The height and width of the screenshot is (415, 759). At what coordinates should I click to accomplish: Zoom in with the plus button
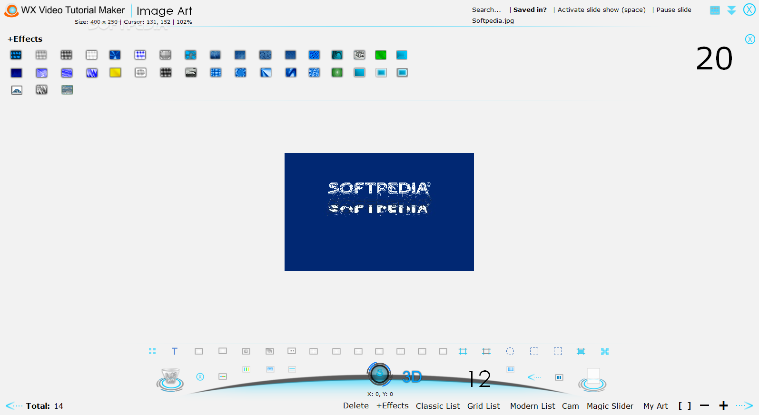723,405
